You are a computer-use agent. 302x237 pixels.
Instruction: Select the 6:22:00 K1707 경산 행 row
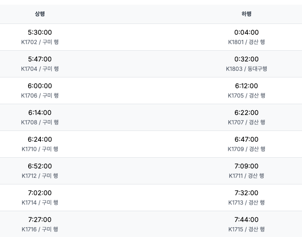(246, 117)
